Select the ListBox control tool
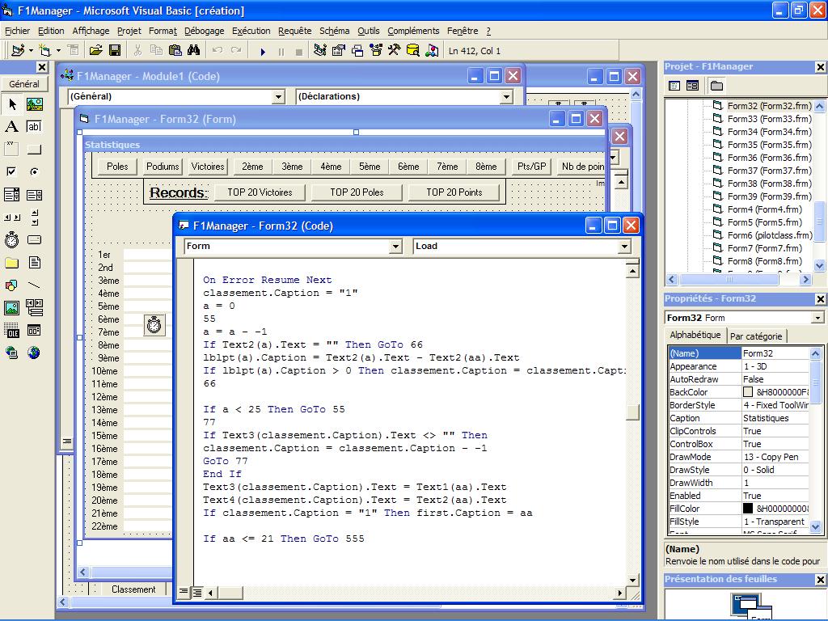Screen dimensions: 828x621 coord(34,195)
